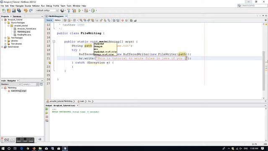Select the Projects tab
This screenshot has height=151, width=268.
5,16
